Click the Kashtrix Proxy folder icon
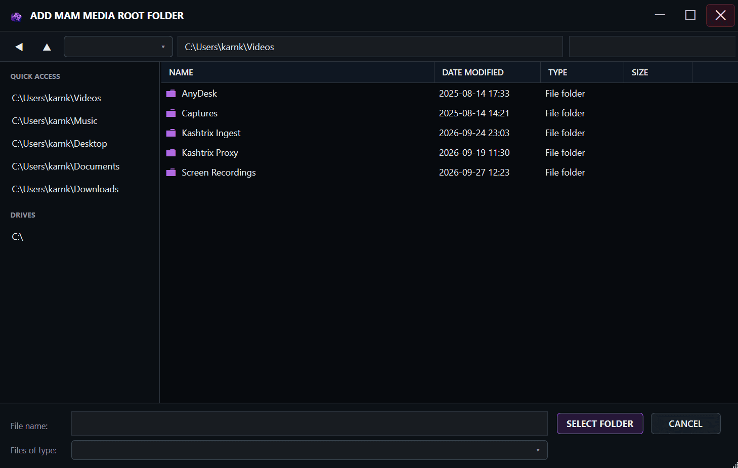The height and width of the screenshot is (468, 738). point(171,153)
